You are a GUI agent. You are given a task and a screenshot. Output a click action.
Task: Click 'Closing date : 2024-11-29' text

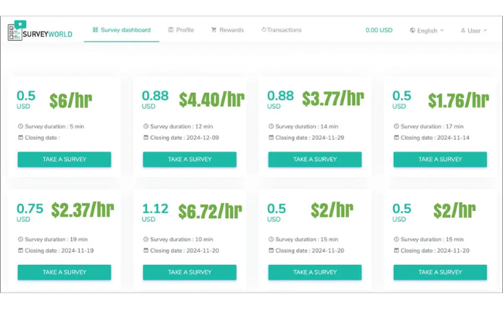click(310, 138)
